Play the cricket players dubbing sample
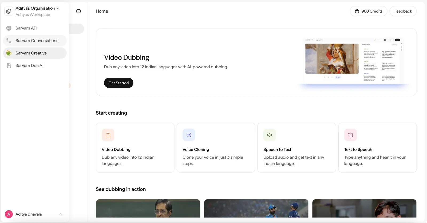Viewport: 427px width, 223px height. click(x=256, y=208)
